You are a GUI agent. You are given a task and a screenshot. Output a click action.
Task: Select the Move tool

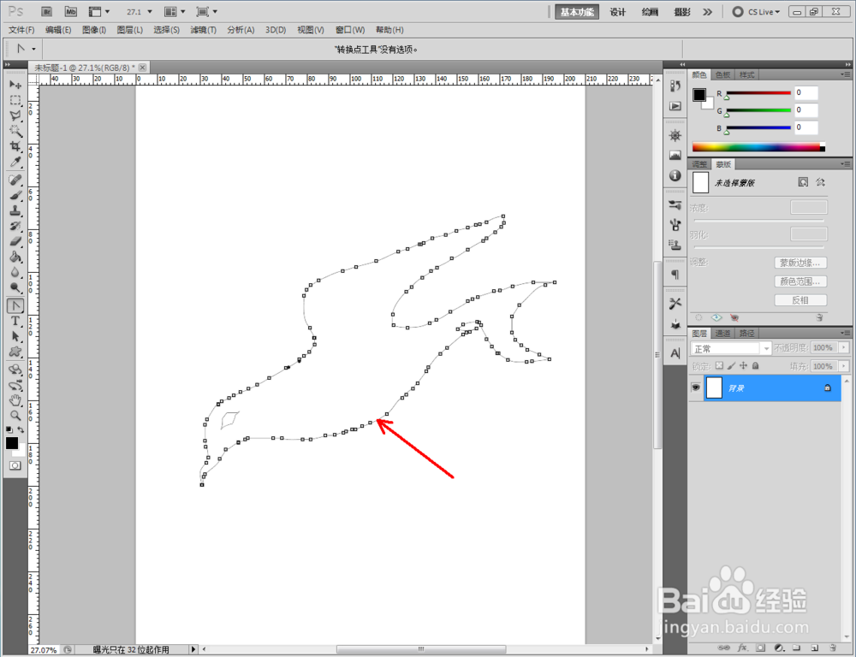coord(15,85)
